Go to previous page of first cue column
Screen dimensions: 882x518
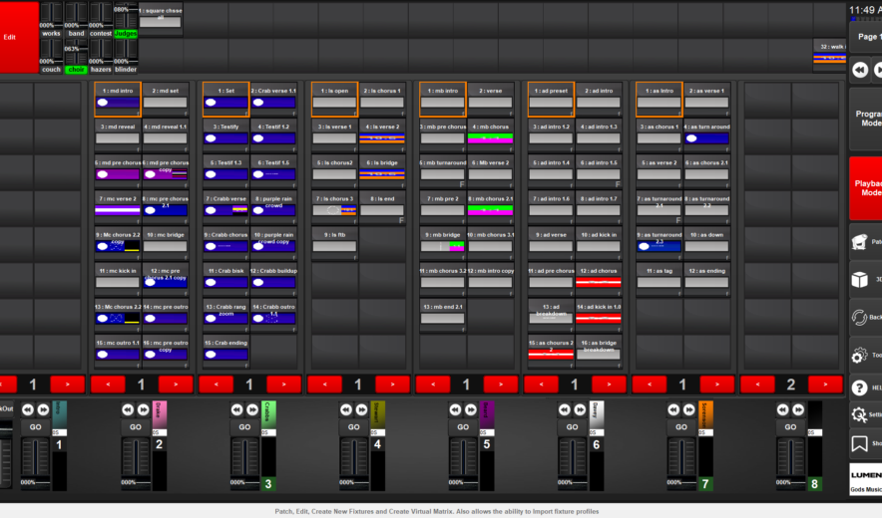click(4, 384)
